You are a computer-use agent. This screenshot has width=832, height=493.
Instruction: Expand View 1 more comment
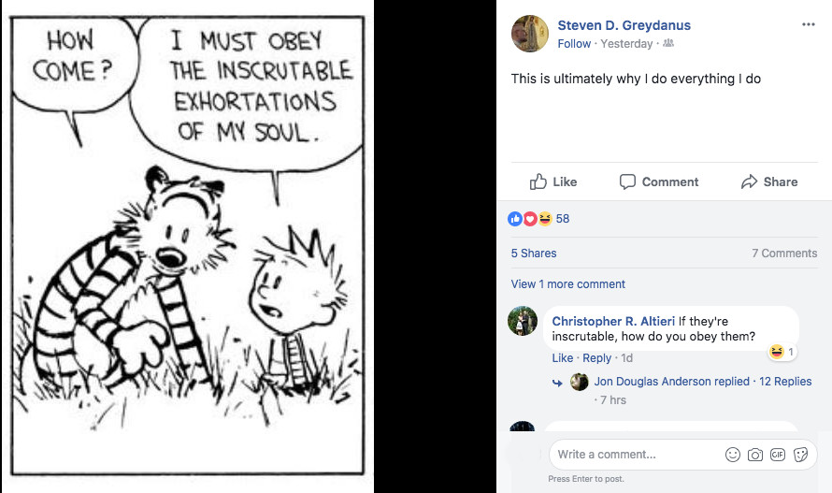click(567, 284)
